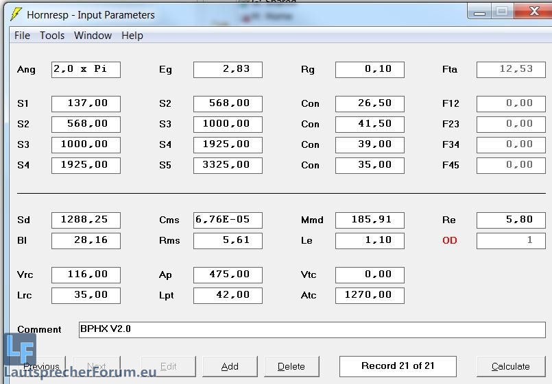Screen dimensions: 552x384
Task: Select the Vrc rear chamber field
Action: tap(86, 274)
